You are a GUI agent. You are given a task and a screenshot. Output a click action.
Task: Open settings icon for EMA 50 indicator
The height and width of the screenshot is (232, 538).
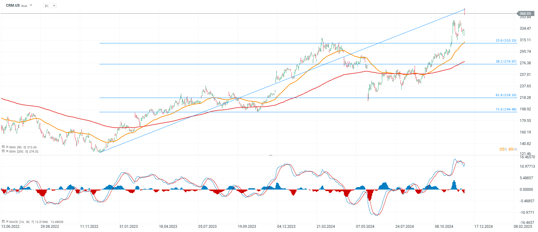3,147
